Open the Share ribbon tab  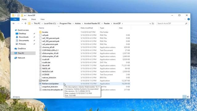(34, 19)
